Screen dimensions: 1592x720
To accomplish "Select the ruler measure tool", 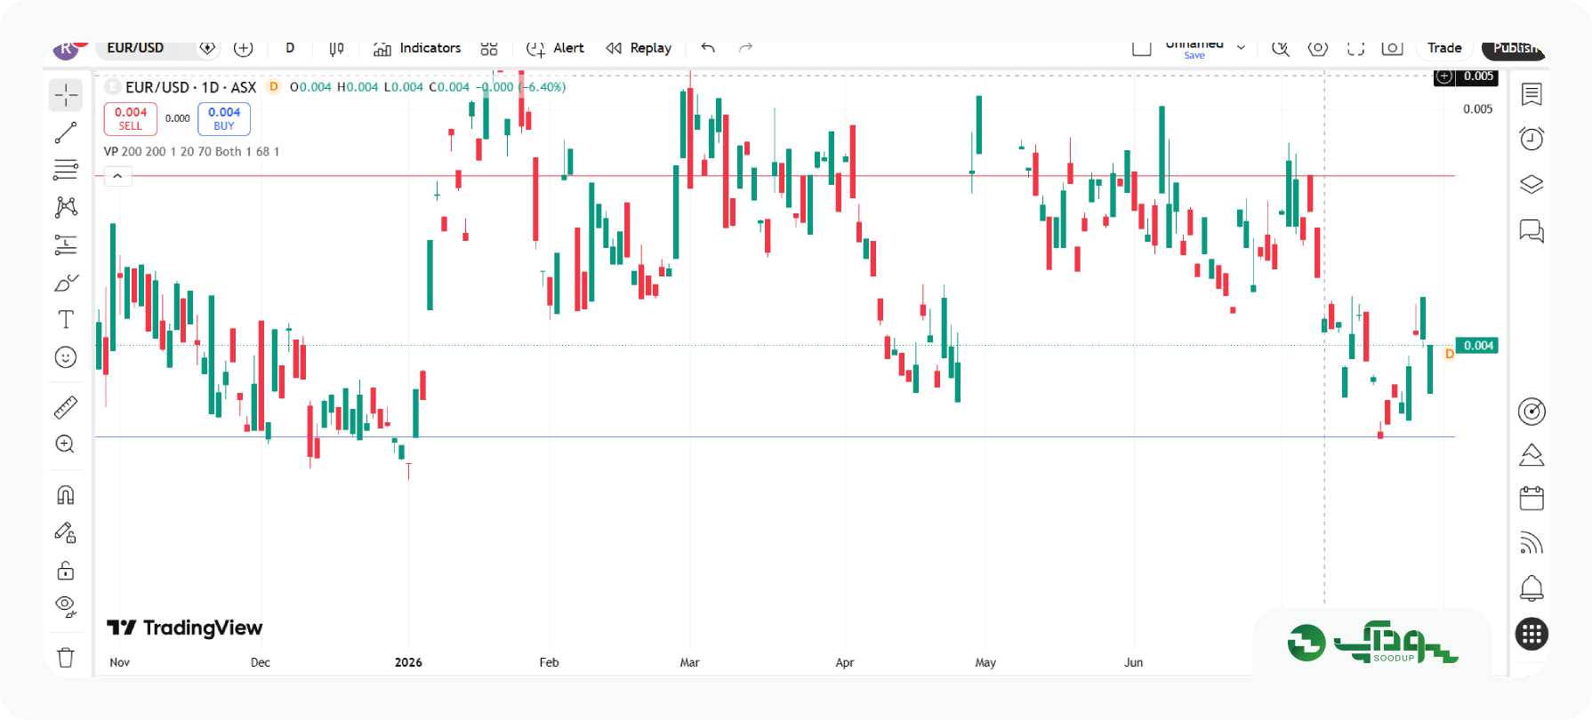I will pos(66,407).
